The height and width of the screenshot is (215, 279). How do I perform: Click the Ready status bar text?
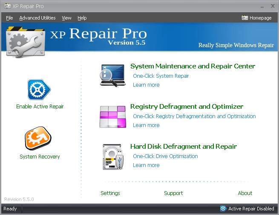tap(10, 209)
